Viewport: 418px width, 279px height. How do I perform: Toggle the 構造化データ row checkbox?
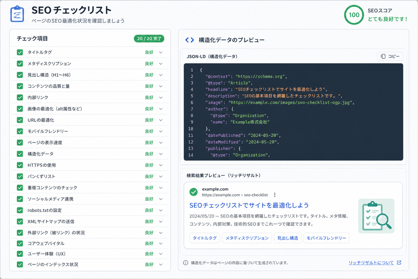coord(20,154)
